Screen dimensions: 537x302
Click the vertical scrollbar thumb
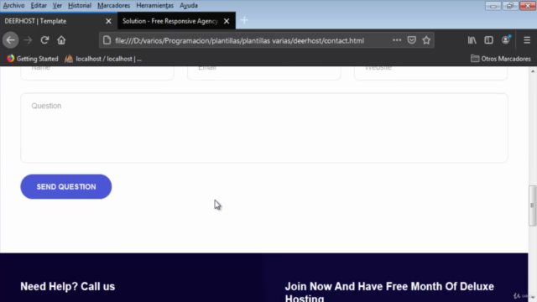(532, 206)
